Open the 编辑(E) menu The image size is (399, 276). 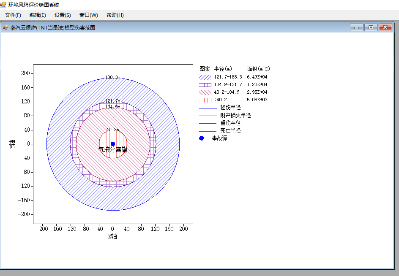tap(38, 15)
